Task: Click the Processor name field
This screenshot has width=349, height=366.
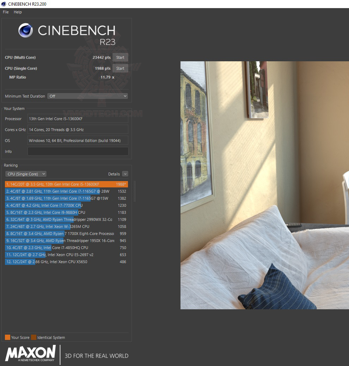Action: click(78, 119)
